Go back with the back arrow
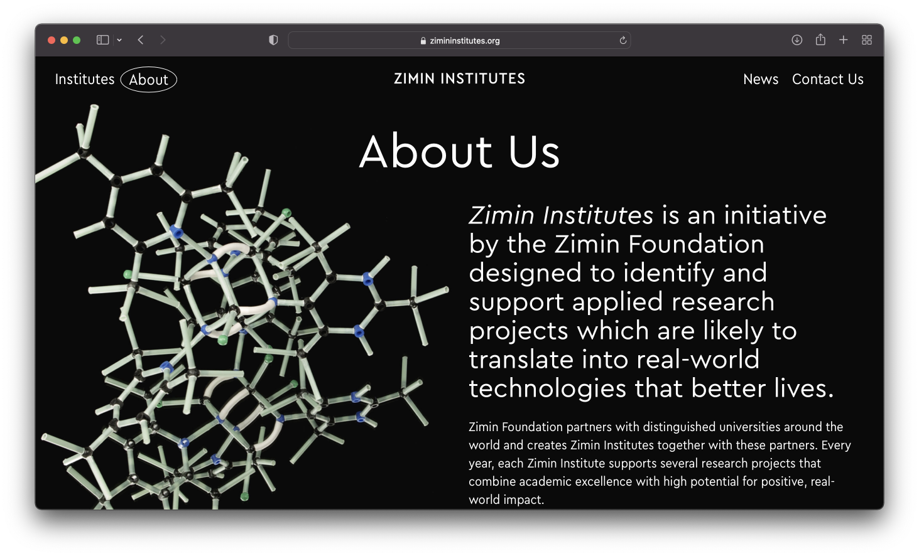The width and height of the screenshot is (919, 556). coord(141,40)
